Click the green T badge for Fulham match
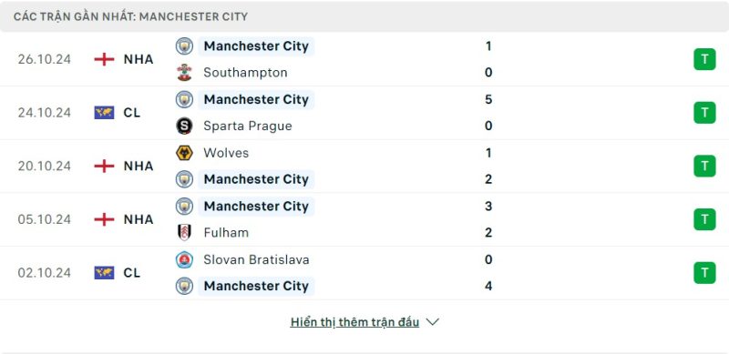 pos(704,219)
